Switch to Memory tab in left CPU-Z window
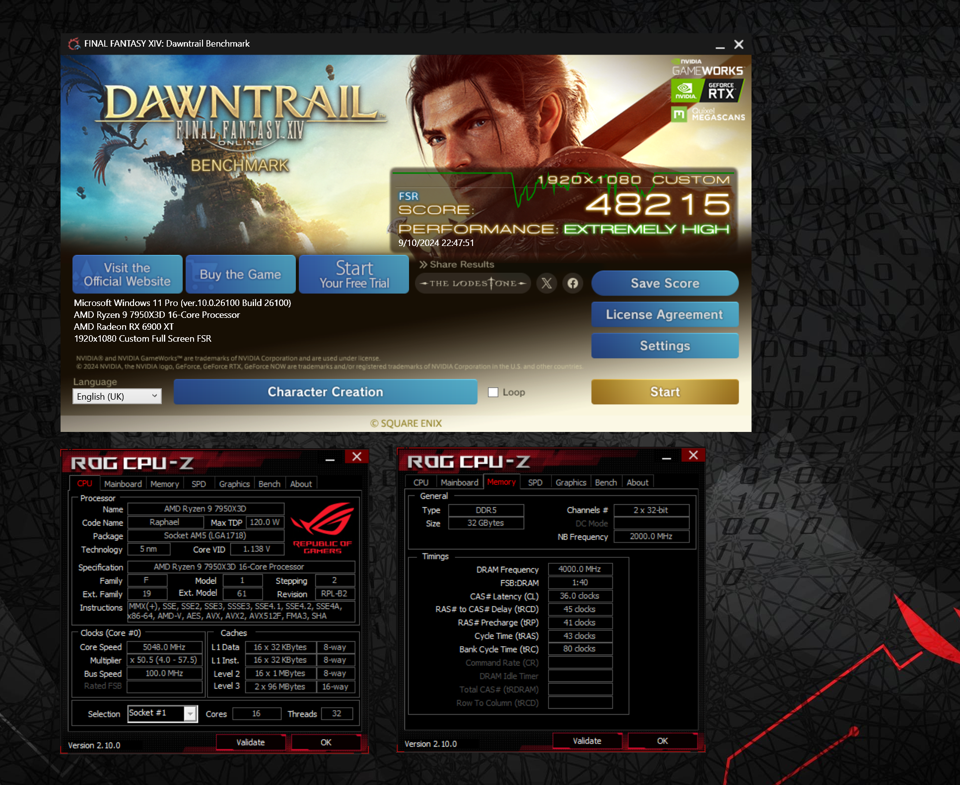The width and height of the screenshot is (960, 785). (164, 484)
